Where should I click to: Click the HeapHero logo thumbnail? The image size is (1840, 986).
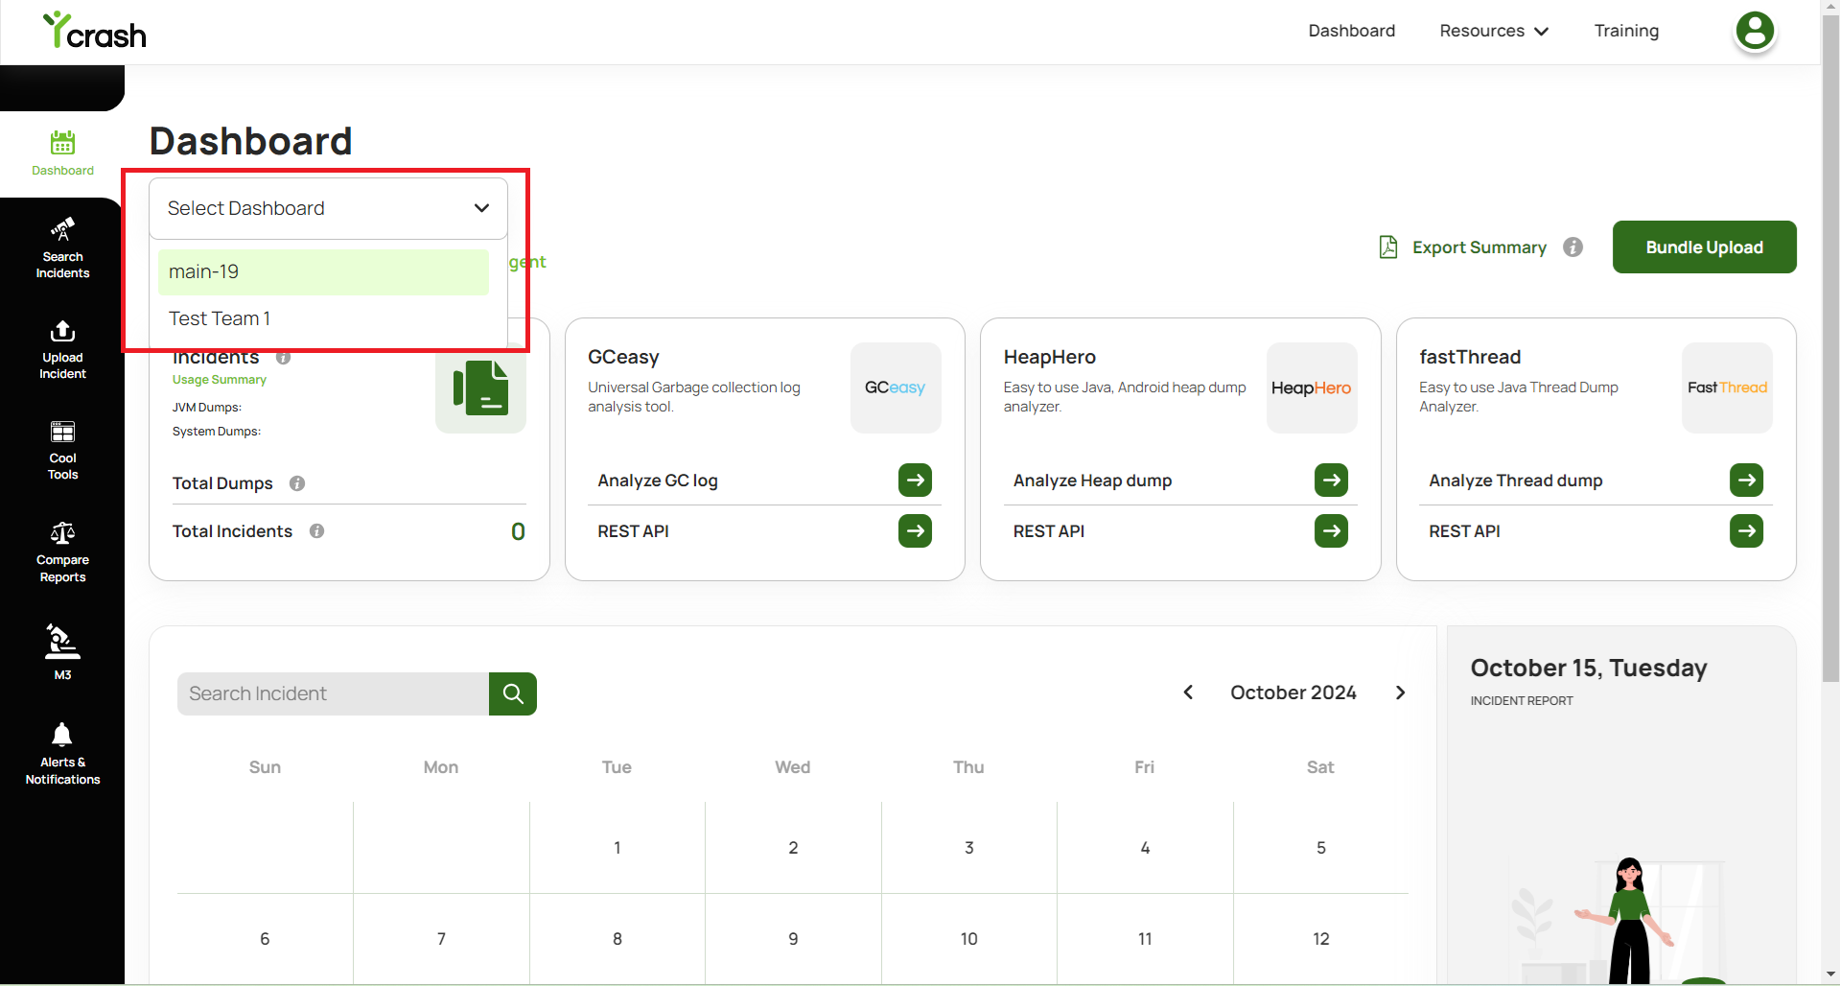[x=1312, y=387]
